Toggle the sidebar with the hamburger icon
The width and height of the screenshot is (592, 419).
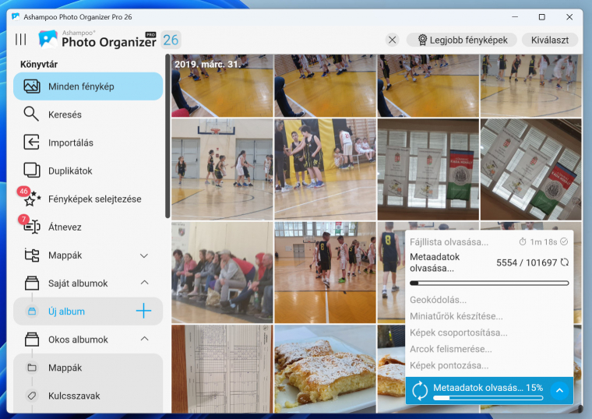[x=21, y=40]
